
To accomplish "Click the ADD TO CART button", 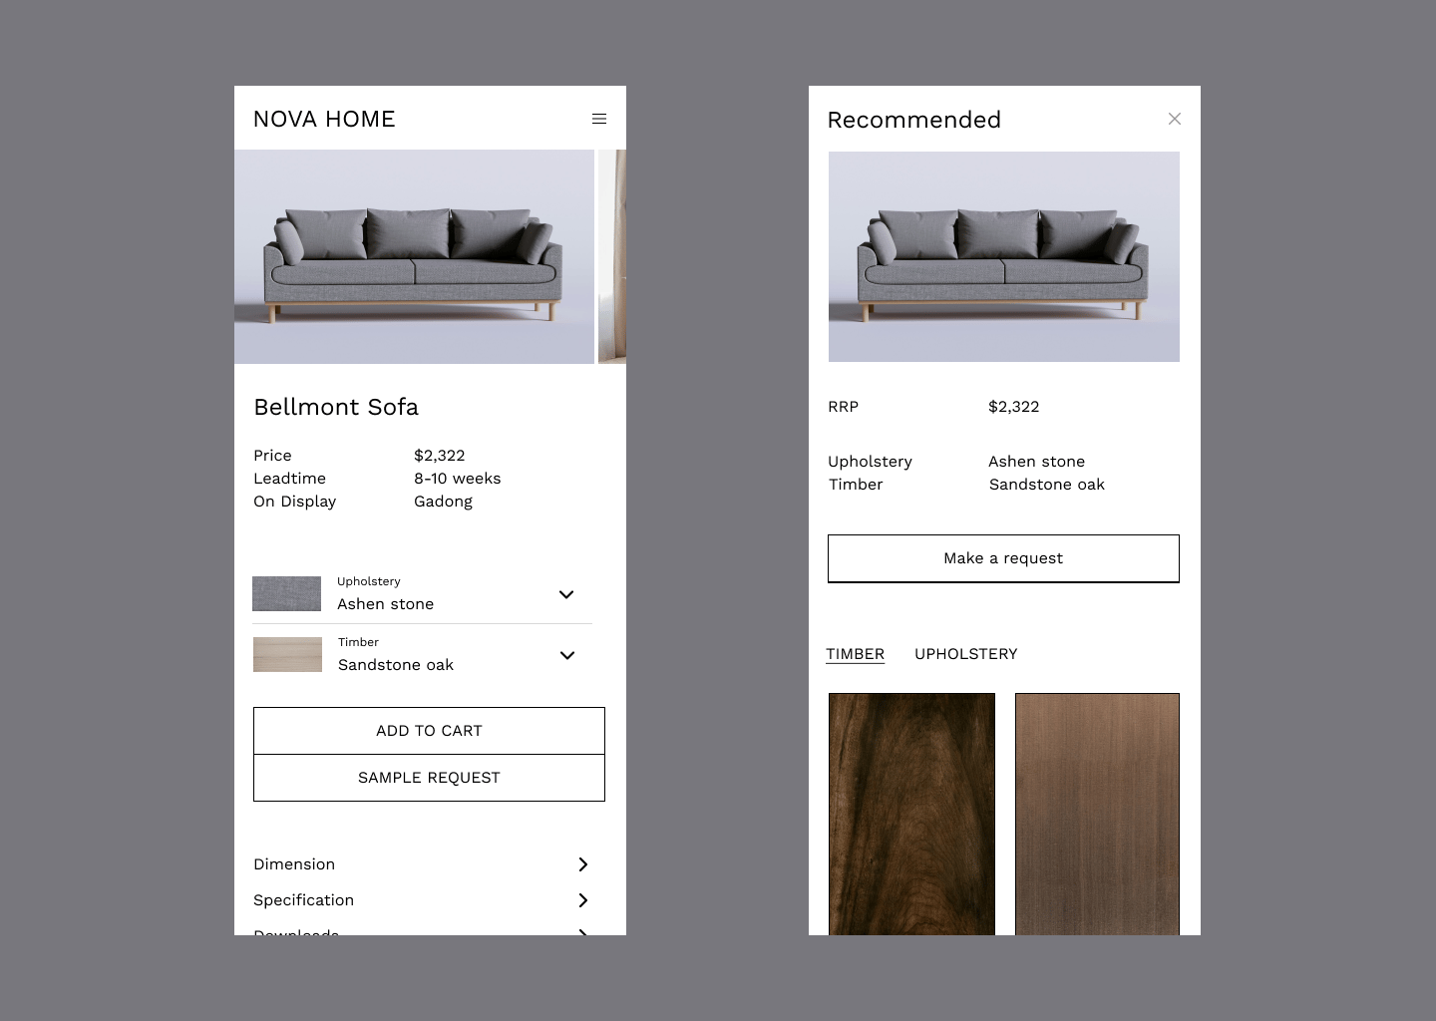I will [x=429, y=731].
